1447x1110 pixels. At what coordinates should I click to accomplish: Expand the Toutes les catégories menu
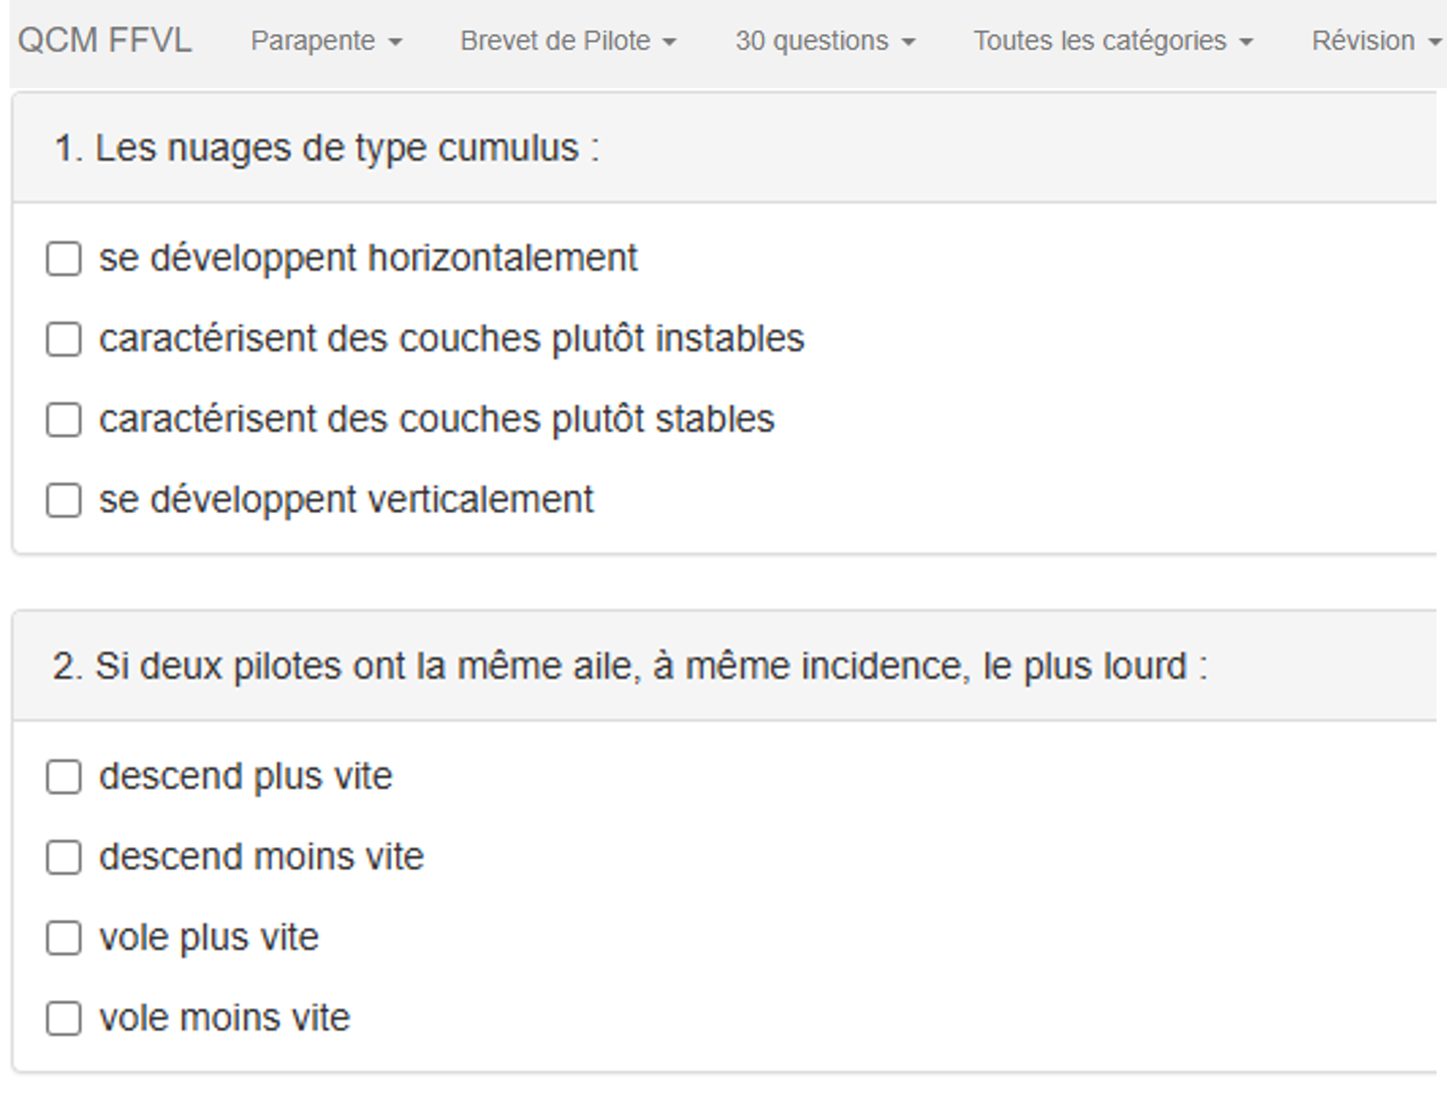coord(1113,41)
